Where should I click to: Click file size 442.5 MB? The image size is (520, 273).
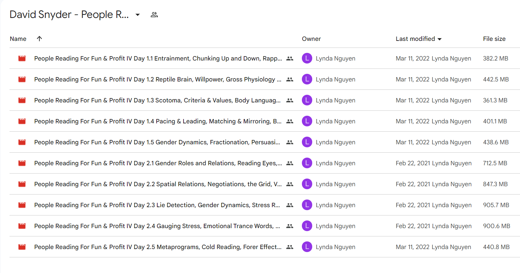[x=496, y=79]
